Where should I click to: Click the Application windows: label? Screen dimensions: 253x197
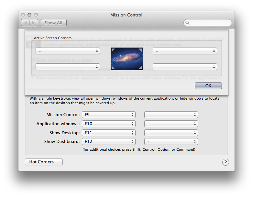(58, 124)
